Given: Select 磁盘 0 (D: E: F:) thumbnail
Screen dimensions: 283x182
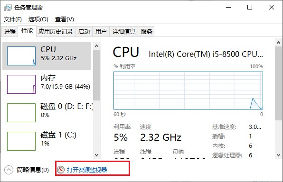Looking at the screenshot, I should [21, 113].
